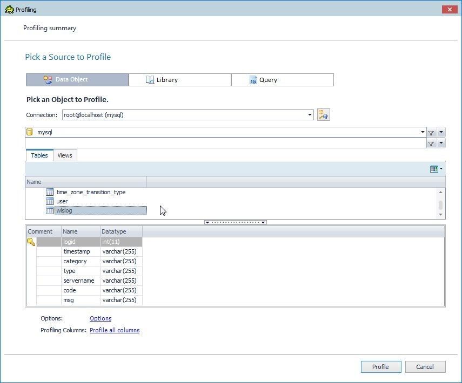The height and width of the screenshot is (383, 462).
Task: Close the Profiling dialog
Action: click(450, 9)
